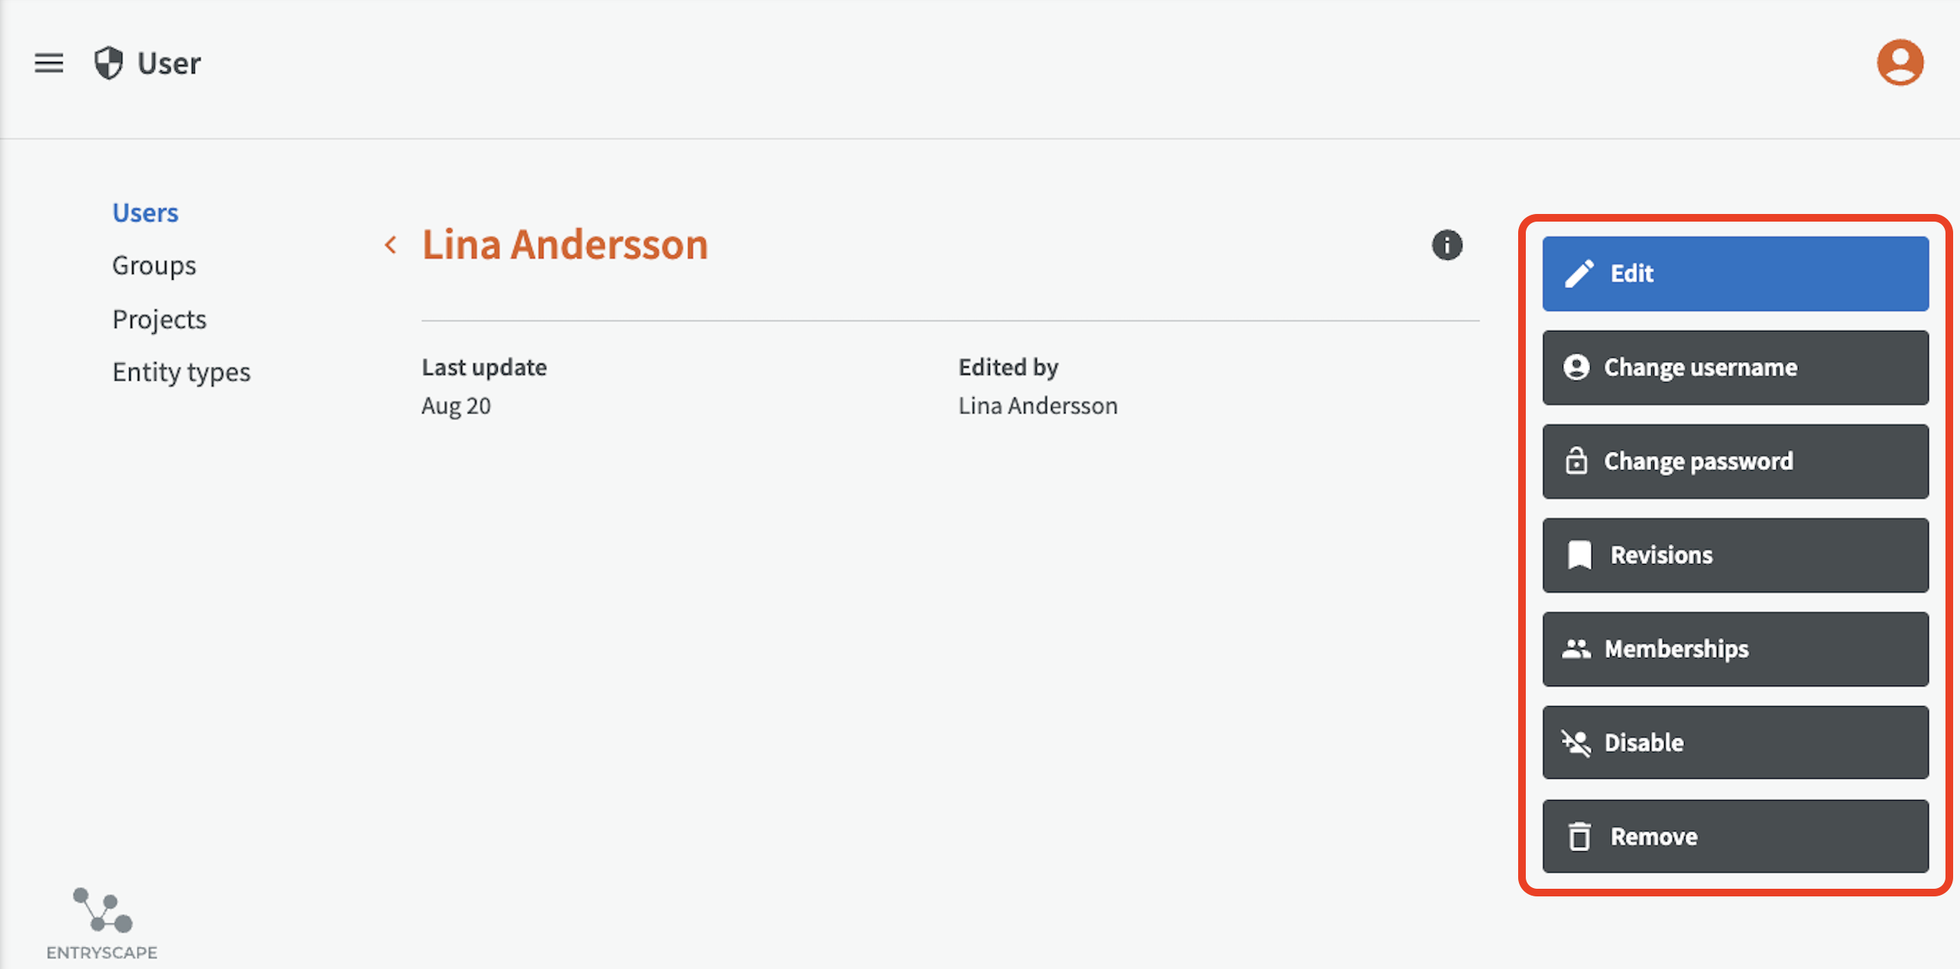
Task: Select Users in the side navigation
Action: (145, 212)
